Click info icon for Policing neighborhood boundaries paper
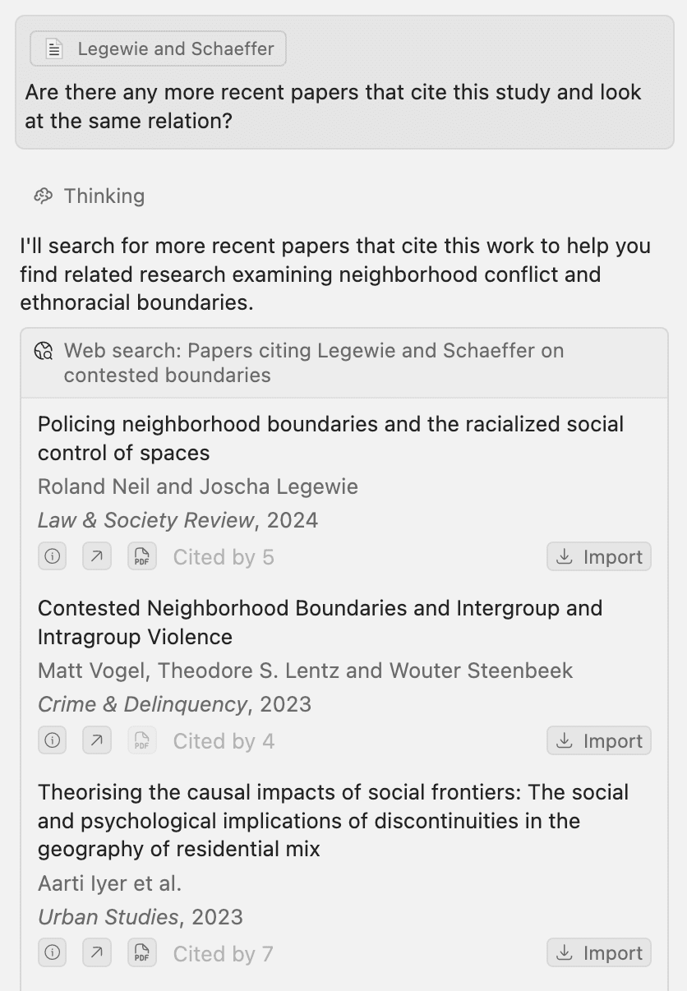The height and width of the screenshot is (991, 687). (x=53, y=556)
